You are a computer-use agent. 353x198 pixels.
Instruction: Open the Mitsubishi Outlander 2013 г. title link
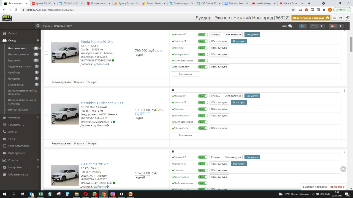tap(102, 103)
